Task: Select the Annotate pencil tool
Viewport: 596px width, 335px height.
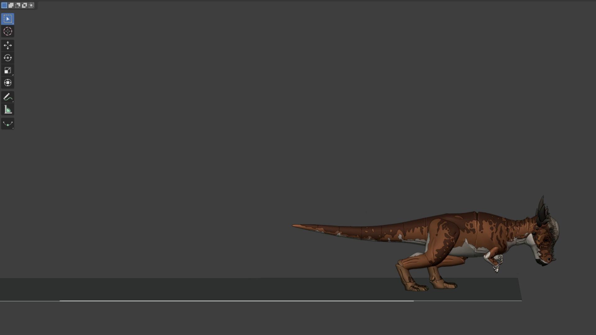Action: coord(7,97)
